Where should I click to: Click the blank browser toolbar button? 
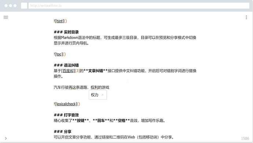click(x=24, y=5)
